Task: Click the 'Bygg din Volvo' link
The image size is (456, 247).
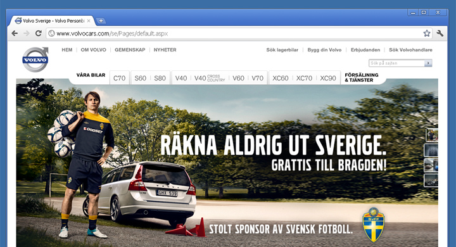Action: (324, 50)
